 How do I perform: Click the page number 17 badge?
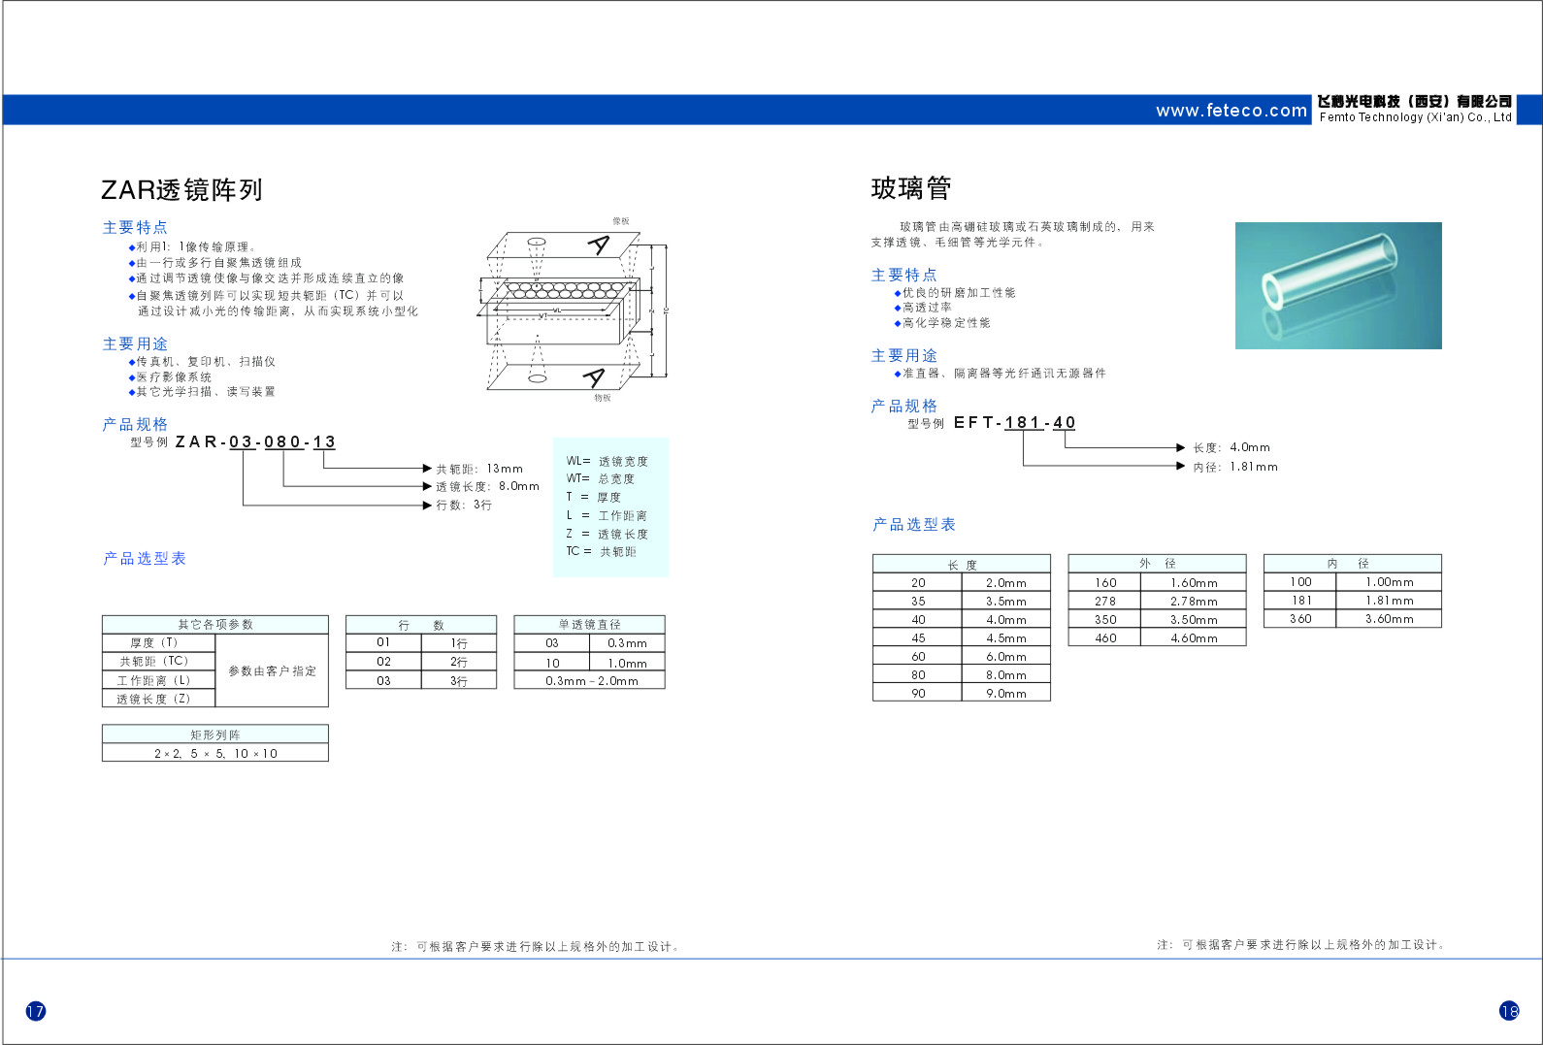[x=36, y=1011]
